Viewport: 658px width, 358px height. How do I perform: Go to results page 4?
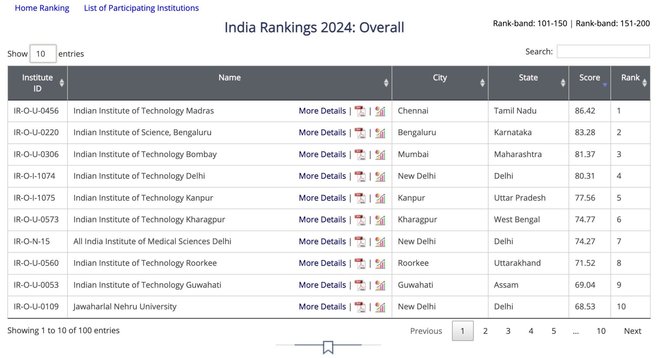[x=531, y=331]
